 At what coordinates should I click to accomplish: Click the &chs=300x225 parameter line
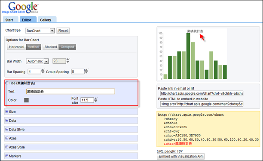[x=175, y=127]
